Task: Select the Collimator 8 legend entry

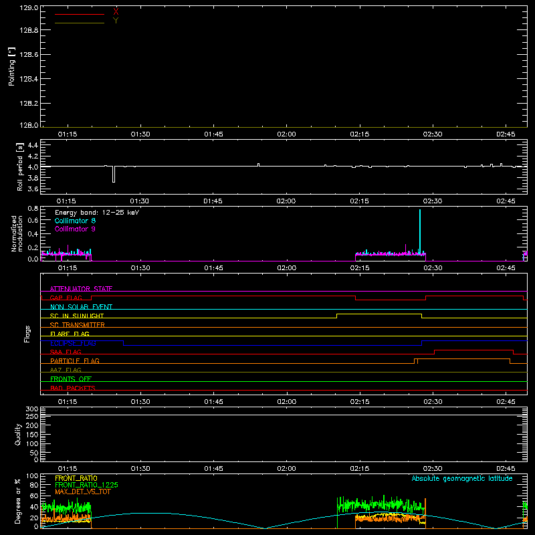Action: [75, 221]
